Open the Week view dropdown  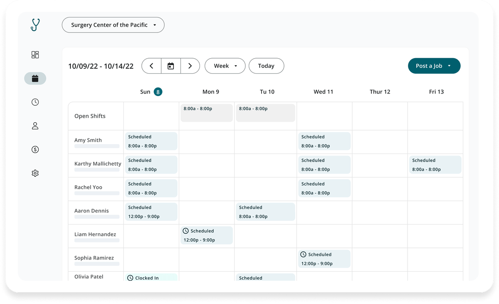(225, 66)
